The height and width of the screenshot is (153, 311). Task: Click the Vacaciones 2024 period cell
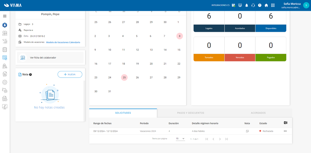(x=148, y=131)
